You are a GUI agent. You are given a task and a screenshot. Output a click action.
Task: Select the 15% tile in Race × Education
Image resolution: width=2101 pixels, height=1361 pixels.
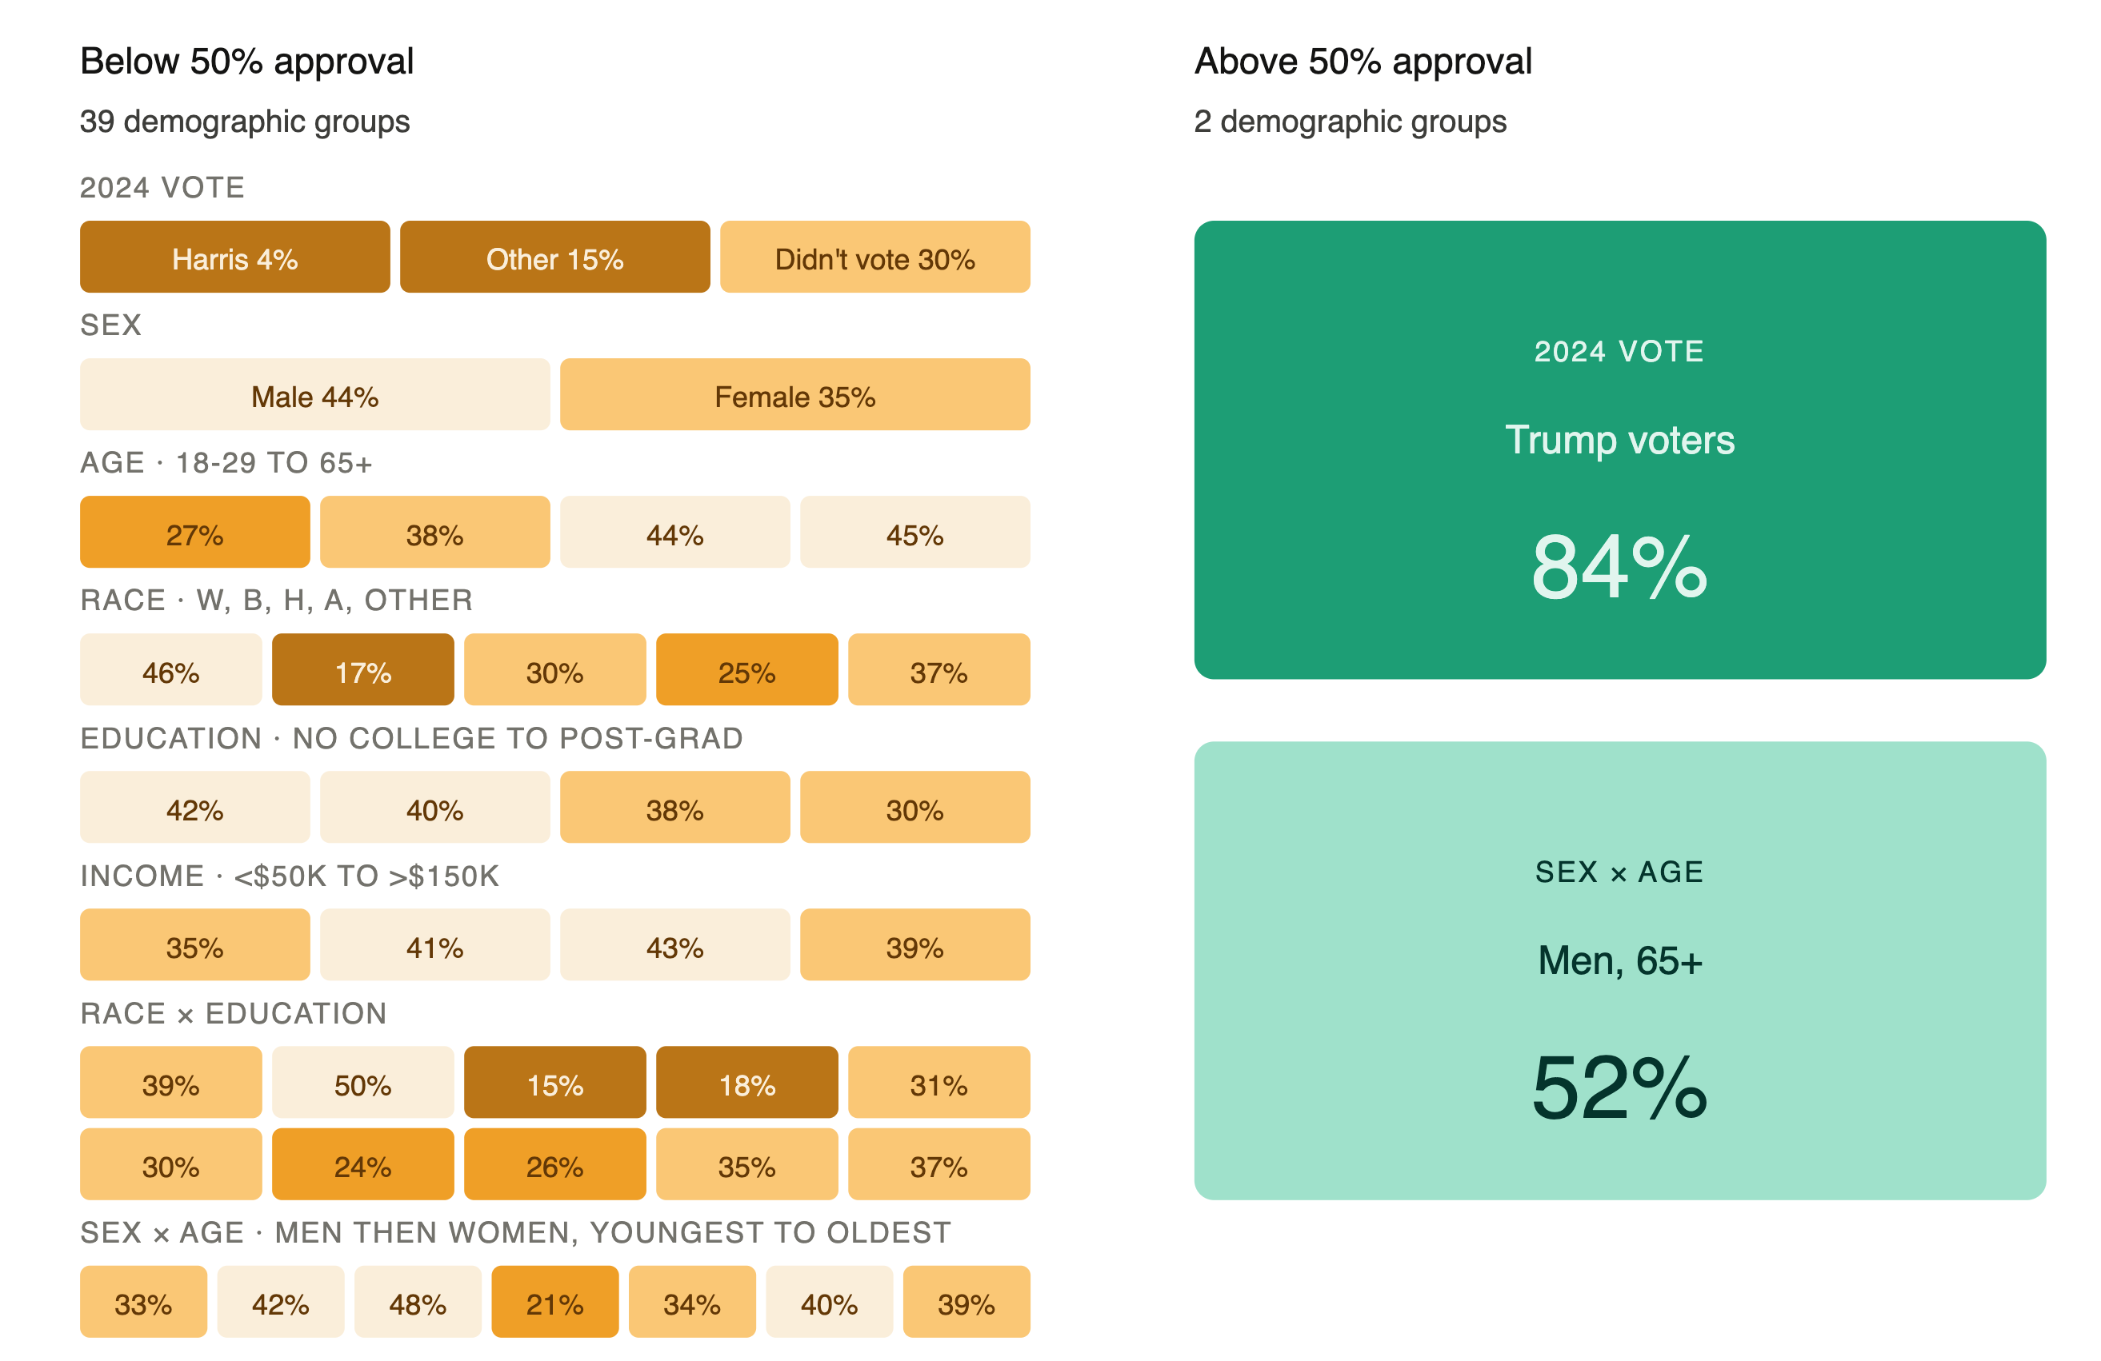[554, 1082]
